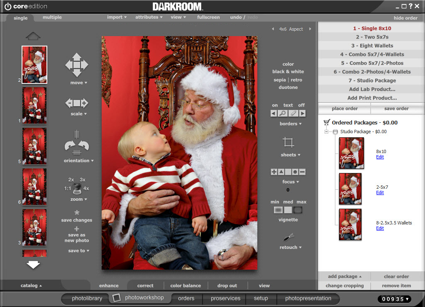Edit the 8x10 ordered print
This screenshot has width=425, height=307.
380,157
